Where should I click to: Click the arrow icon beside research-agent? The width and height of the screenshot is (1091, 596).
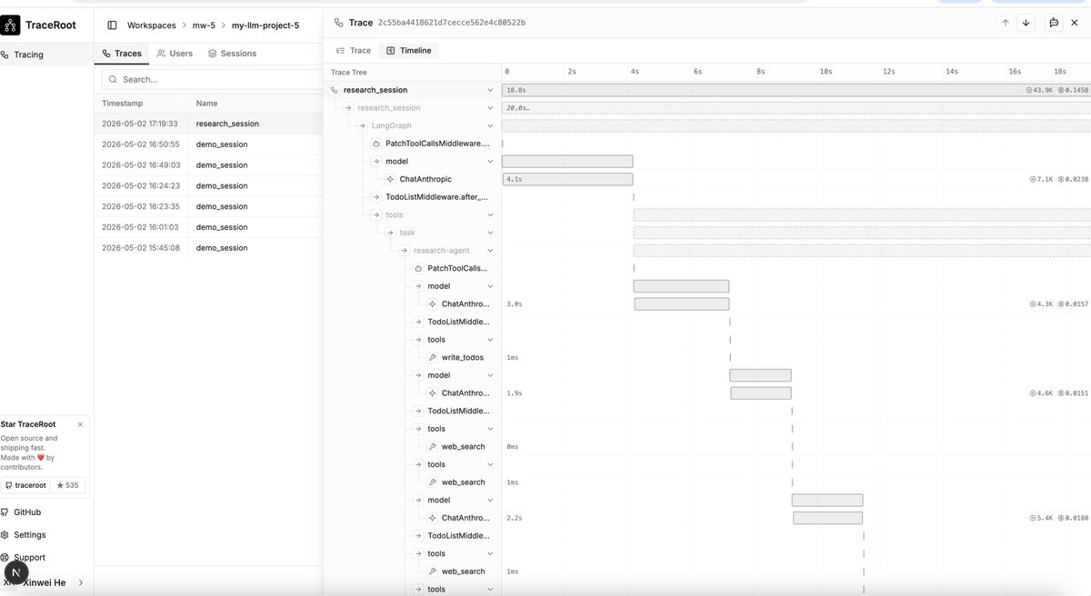pyautogui.click(x=405, y=251)
